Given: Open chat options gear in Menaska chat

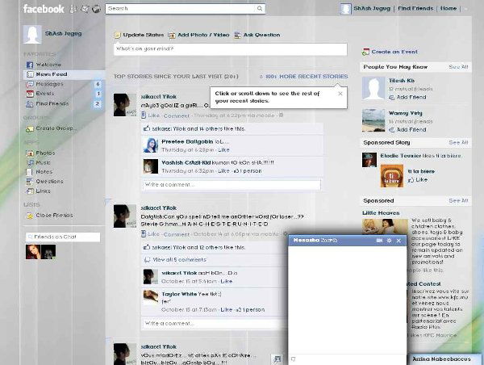Looking at the screenshot, I should click(x=389, y=241).
